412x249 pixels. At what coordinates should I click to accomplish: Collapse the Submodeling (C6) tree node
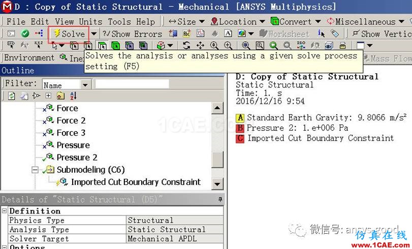tap(35, 170)
